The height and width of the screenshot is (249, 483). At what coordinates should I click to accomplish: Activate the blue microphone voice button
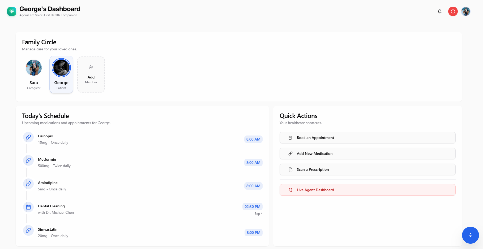pyautogui.click(x=471, y=235)
